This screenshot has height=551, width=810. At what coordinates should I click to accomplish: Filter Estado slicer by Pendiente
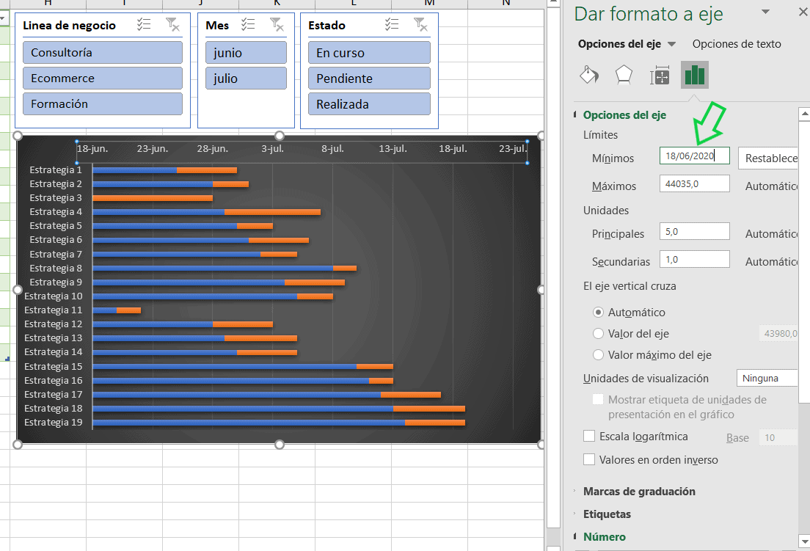click(x=369, y=79)
